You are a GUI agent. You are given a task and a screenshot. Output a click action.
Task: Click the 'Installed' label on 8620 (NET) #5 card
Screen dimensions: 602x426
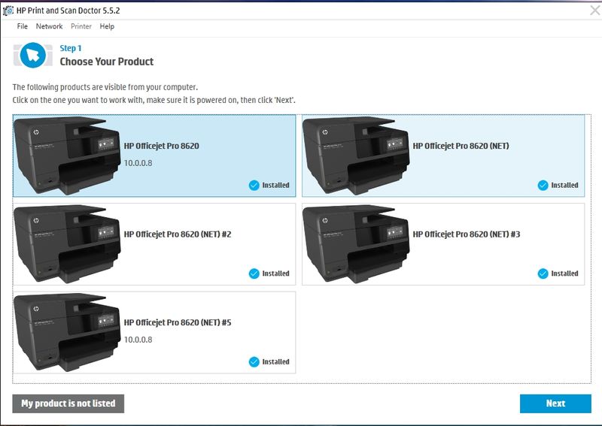click(275, 361)
